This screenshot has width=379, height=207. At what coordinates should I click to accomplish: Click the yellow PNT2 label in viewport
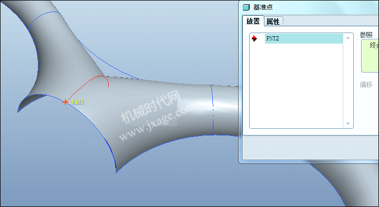[x=78, y=102]
